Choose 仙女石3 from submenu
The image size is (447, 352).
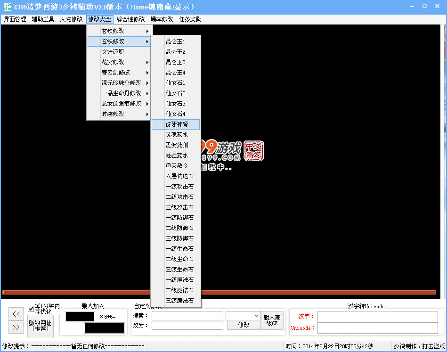176,104
